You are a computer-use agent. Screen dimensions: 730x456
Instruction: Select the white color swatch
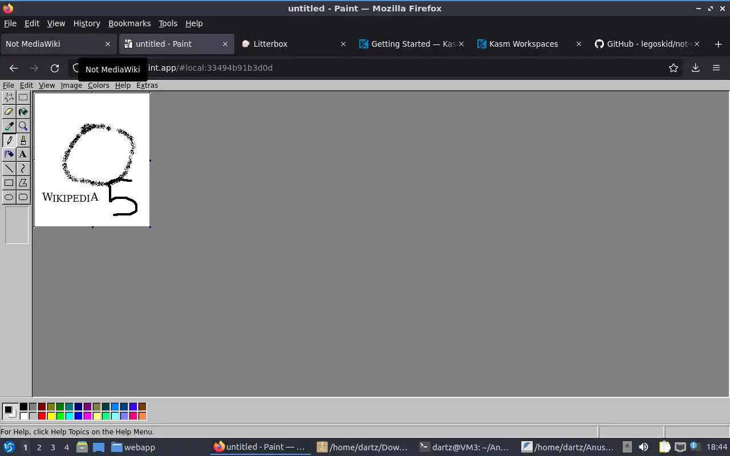coord(23,416)
